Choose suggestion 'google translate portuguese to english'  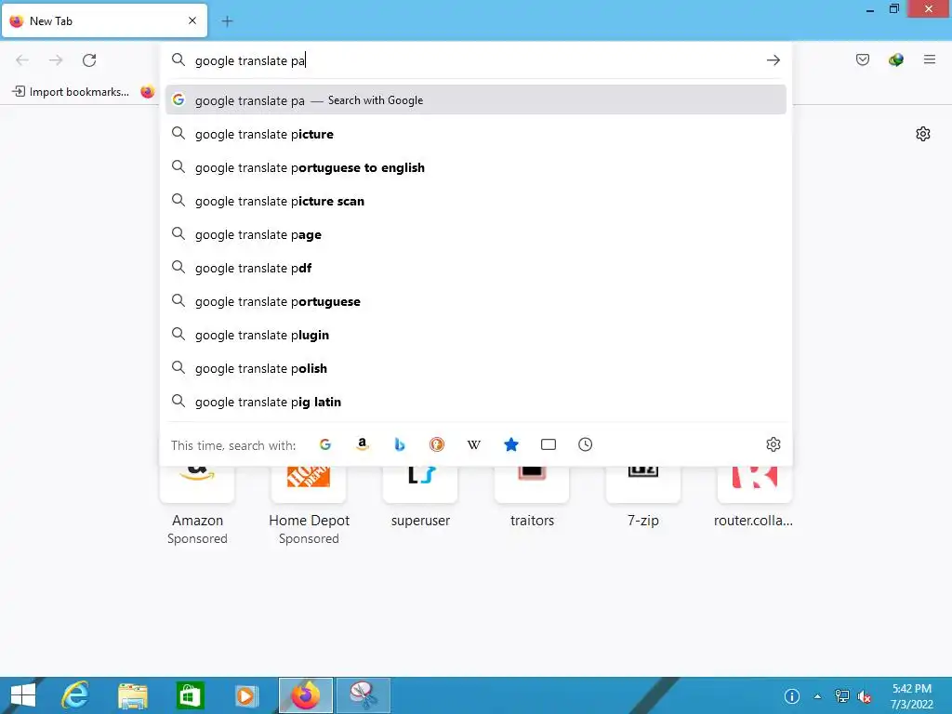[x=475, y=167]
